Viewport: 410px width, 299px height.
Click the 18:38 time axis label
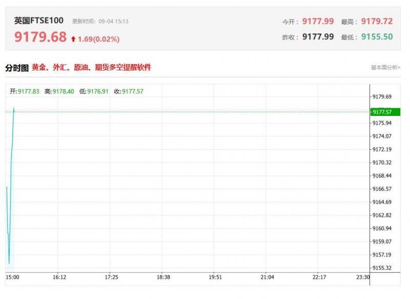(163, 277)
